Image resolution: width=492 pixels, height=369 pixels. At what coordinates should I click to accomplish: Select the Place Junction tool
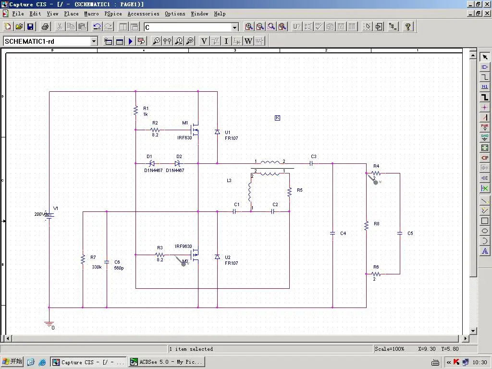tap(485, 107)
